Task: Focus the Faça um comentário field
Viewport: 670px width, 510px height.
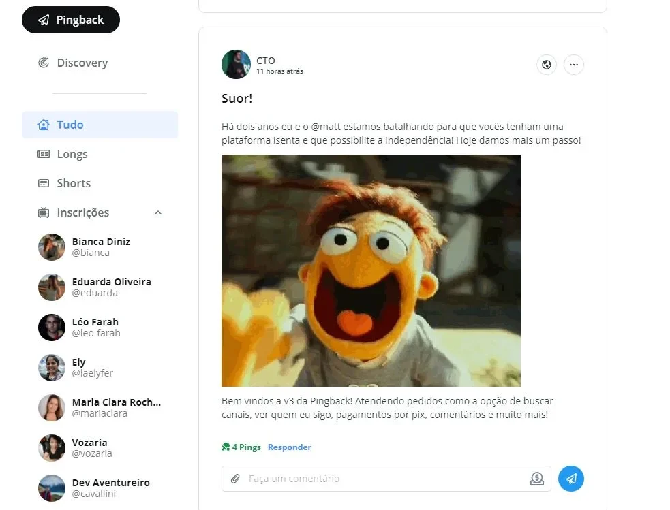Action: pos(386,479)
